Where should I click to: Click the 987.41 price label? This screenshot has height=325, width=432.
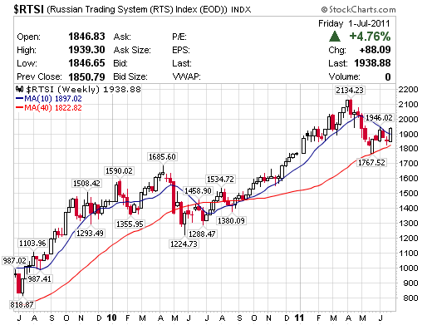click(40, 278)
